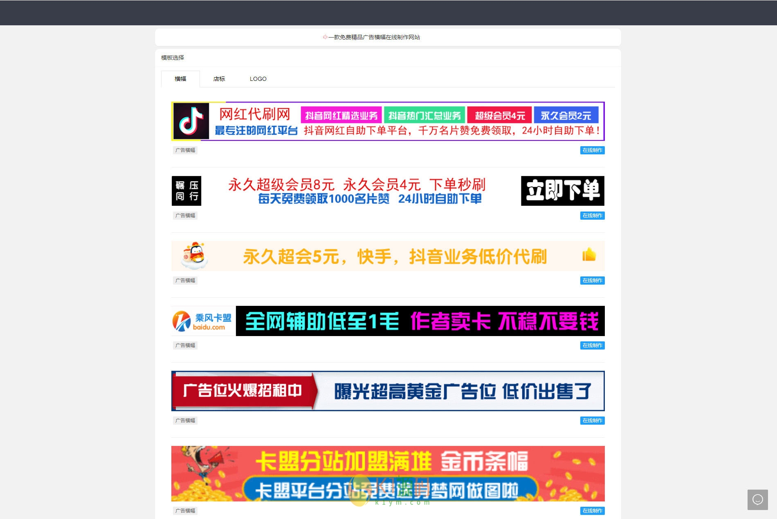The image size is (777, 519).
Task: Click the 广告横幅 tag under 立即下单 banner
Action: (x=185, y=216)
